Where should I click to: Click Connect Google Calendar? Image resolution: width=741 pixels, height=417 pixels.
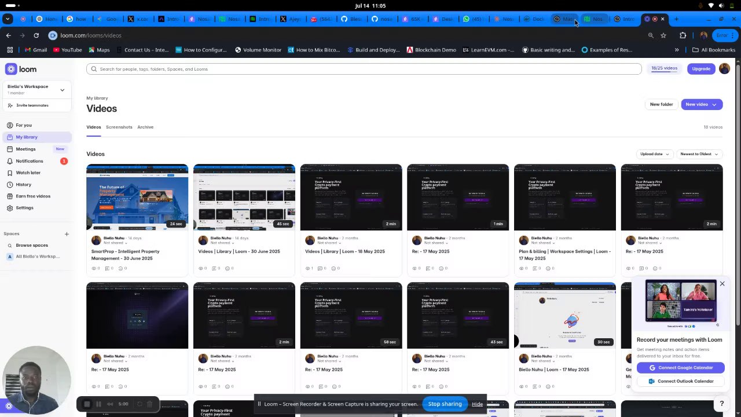[680, 368]
